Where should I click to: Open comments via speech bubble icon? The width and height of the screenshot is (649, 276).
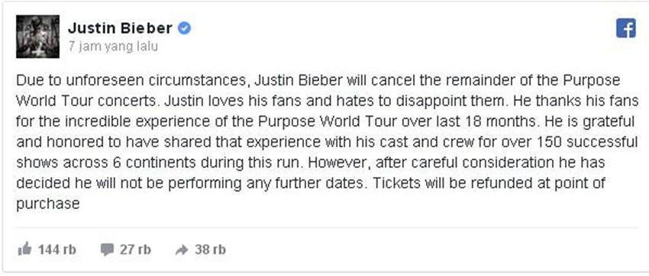click(x=107, y=249)
